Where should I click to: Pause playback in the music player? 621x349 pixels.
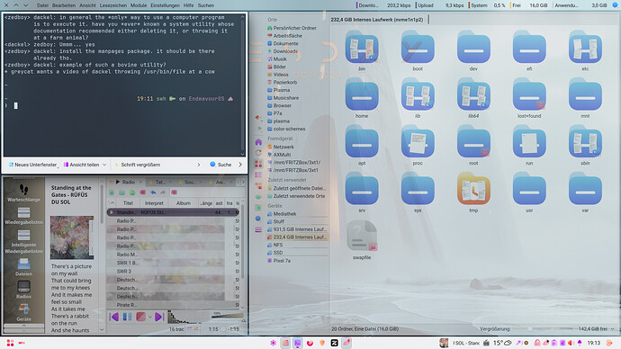[127, 317]
